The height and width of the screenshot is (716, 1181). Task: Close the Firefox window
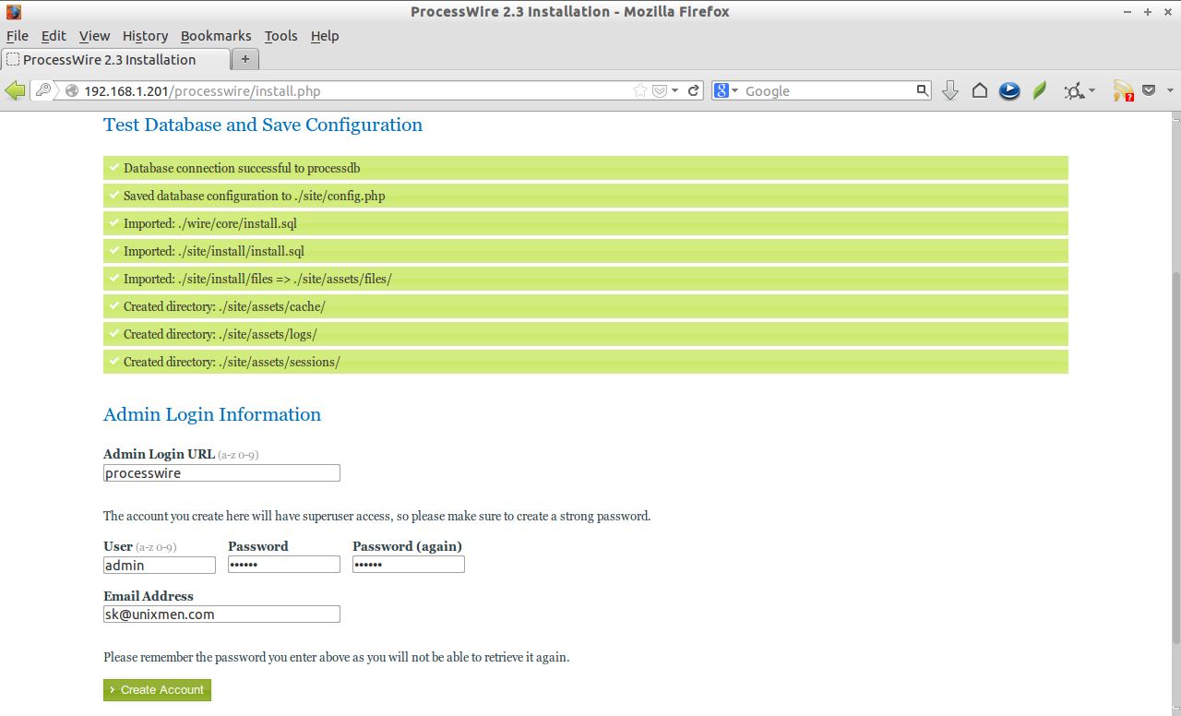[1167, 12]
